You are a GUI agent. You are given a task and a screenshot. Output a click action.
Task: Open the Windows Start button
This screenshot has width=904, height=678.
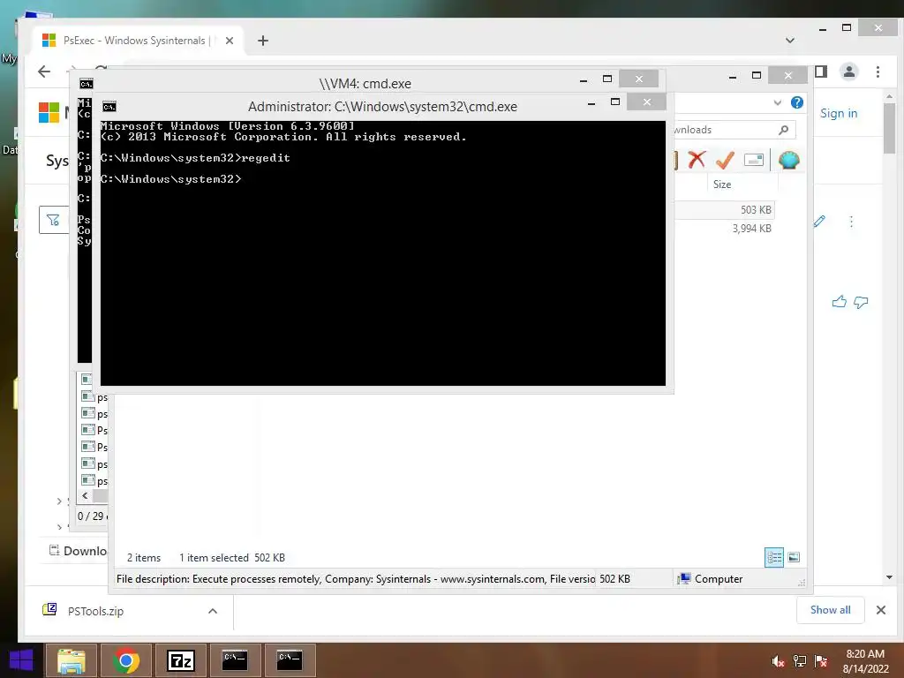point(21,660)
